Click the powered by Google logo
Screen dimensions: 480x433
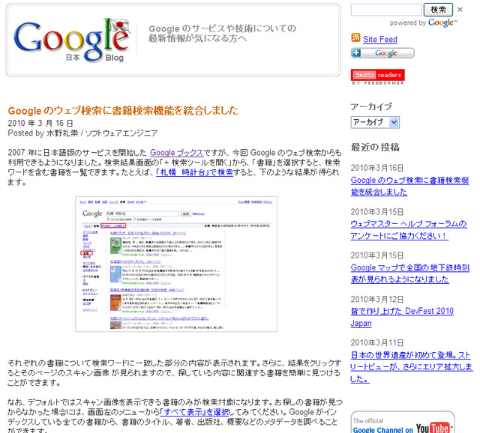pyautogui.click(x=442, y=23)
